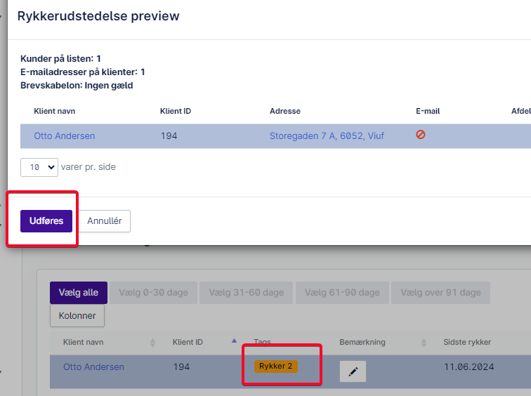Sort by Bemærkning column arrows
Image resolution: width=531 pixels, height=396 pixels.
click(x=424, y=343)
